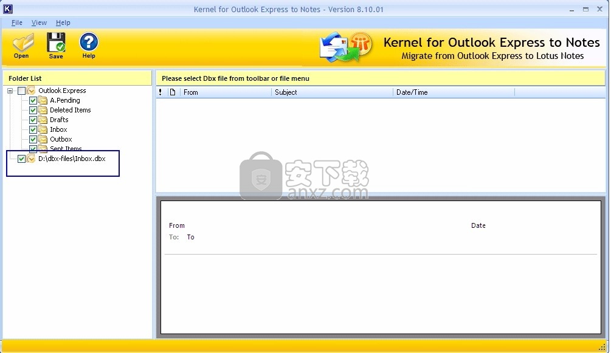Image resolution: width=611 pixels, height=353 pixels.
Task: Uncheck the Deleted Items checkbox
Action: pyautogui.click(x=33, y=110)
